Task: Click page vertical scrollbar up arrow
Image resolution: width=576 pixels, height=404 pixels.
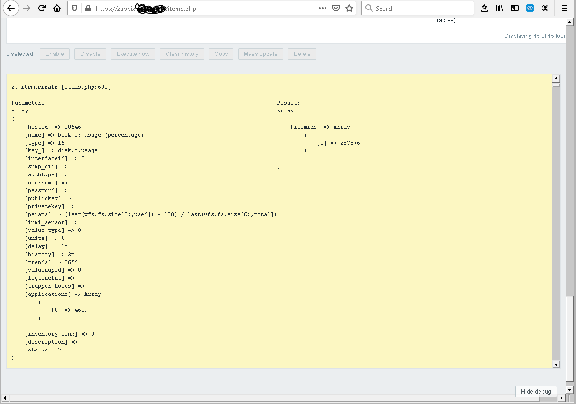Action: (569, 22)
